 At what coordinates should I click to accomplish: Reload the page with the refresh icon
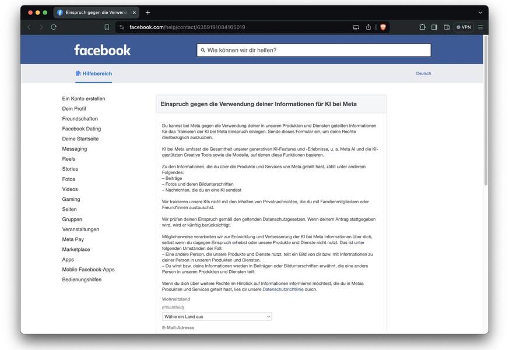tap(54, 27)
